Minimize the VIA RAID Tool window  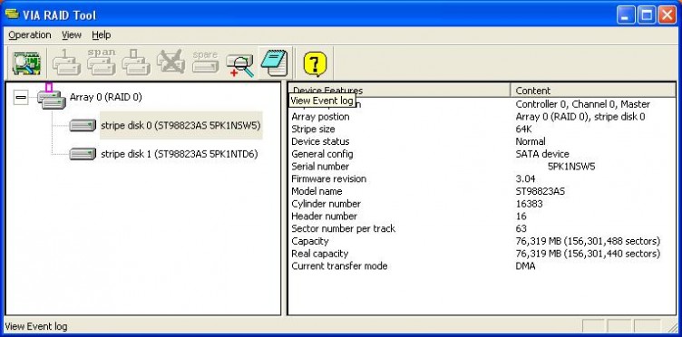(626, 15)
